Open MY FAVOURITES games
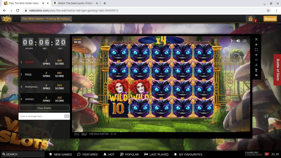This screenshot has width=281, height=158. click(x=188, y=154)
